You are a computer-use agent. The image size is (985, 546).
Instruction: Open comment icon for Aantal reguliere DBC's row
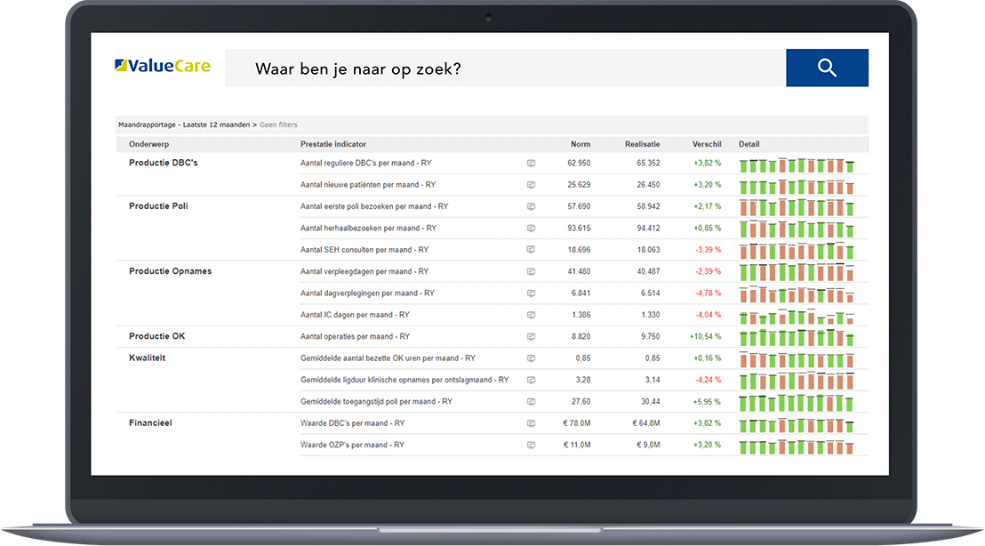(x=531, y=164)
